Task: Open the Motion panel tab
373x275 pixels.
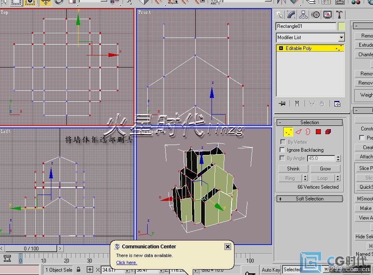Action: point(316,15)
